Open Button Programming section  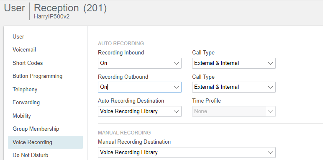click(38, 76)
